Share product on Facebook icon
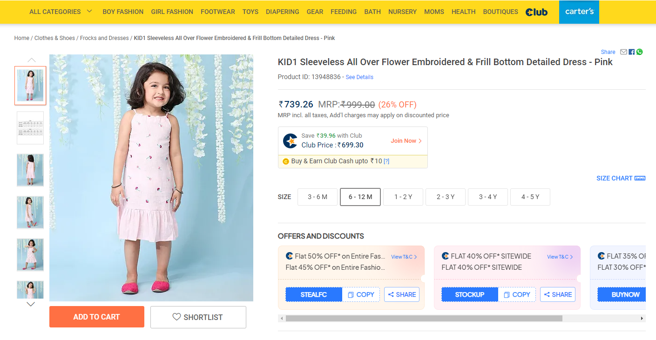Viewport: 656px width, 340px height. coord(632,52)
